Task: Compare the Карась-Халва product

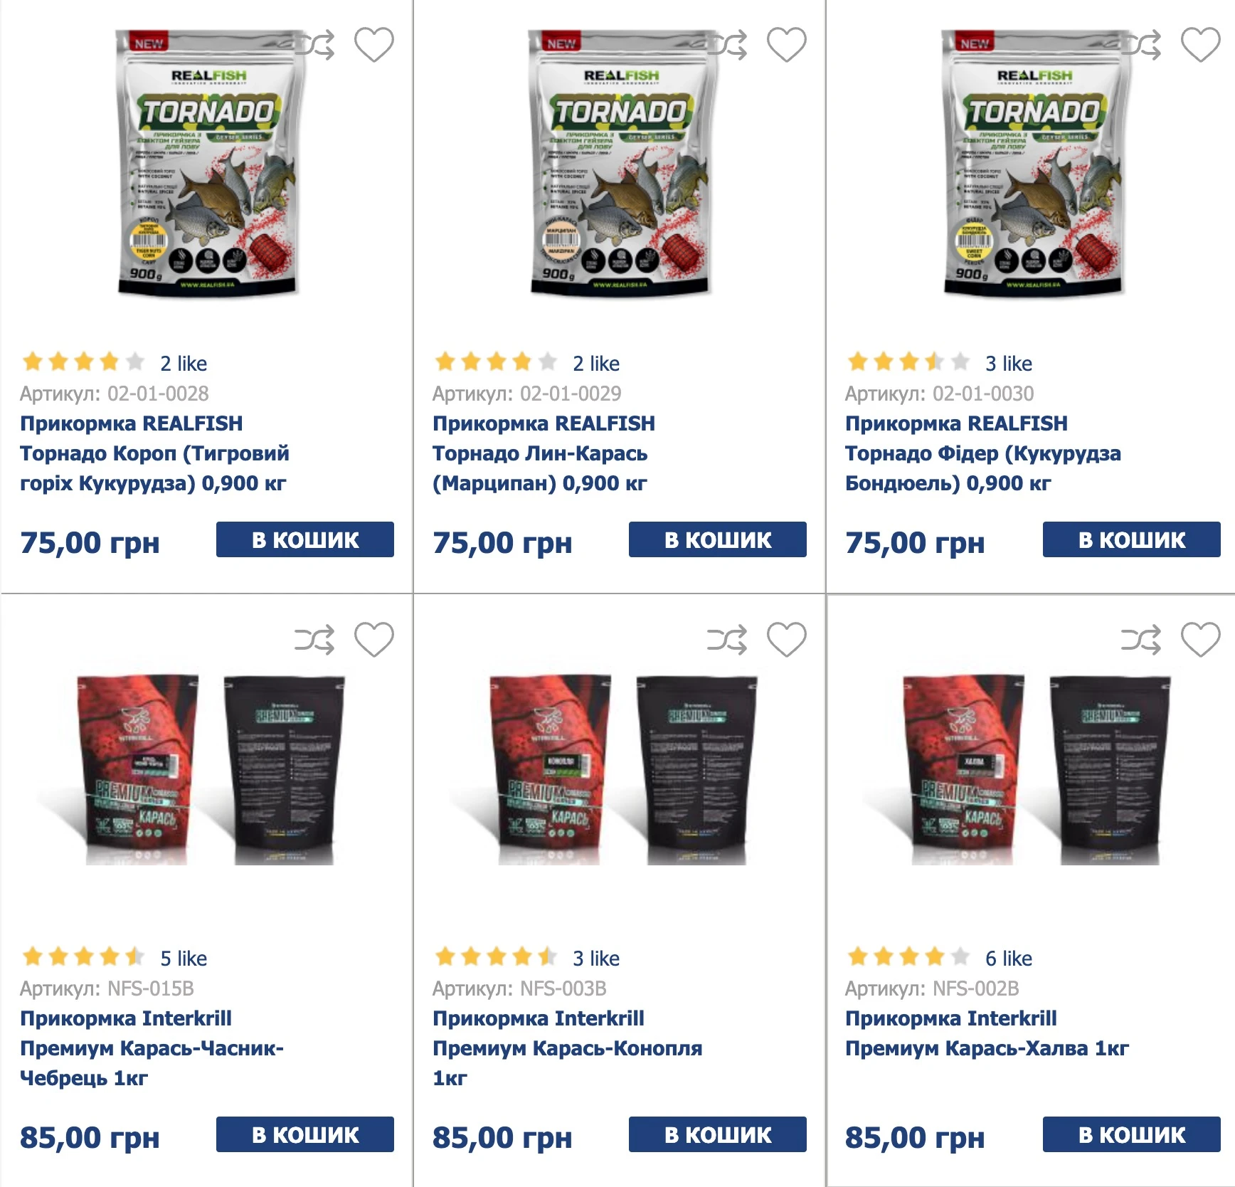Action: click(x=1141, y=640)
